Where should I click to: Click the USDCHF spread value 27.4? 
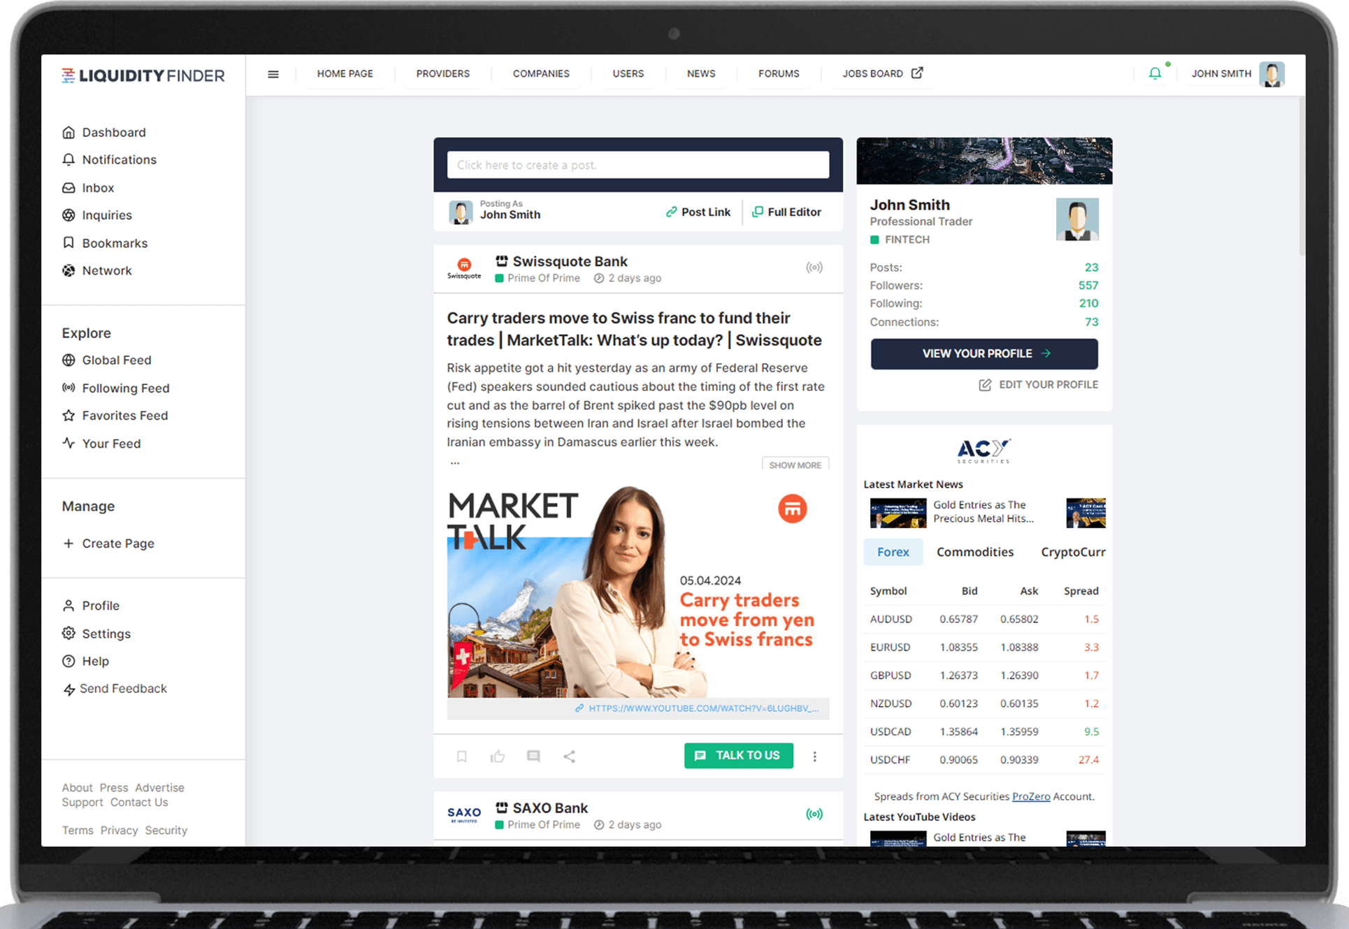click(1088, 760)
